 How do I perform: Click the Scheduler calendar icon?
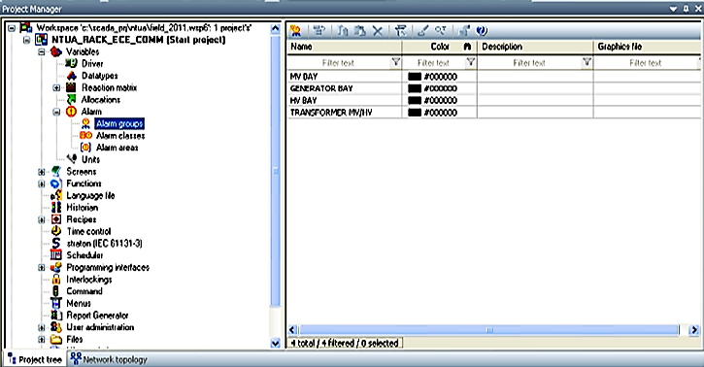[56, 254]
